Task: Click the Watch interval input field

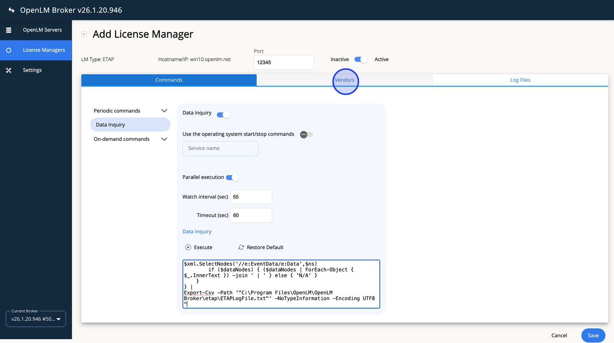Action: 251,197
